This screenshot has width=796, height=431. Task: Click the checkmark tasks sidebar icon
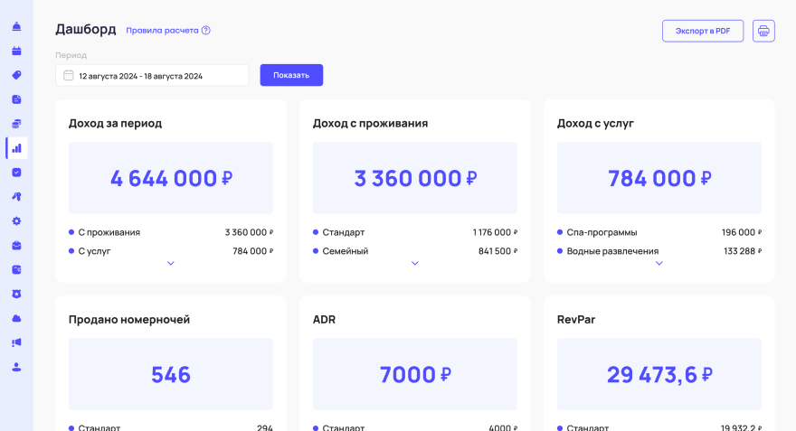tap(16, 173)
